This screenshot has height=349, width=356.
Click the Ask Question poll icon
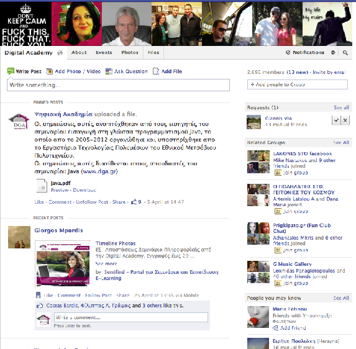[109, 71]
